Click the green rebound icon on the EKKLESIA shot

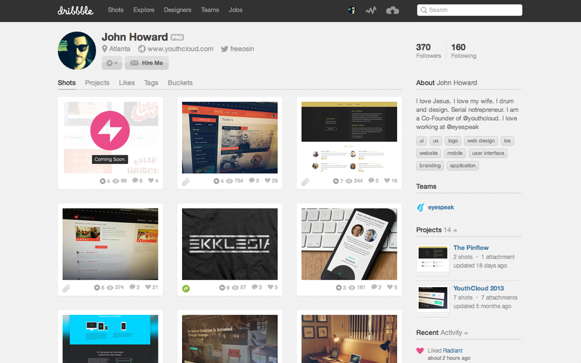pos(185,288)
